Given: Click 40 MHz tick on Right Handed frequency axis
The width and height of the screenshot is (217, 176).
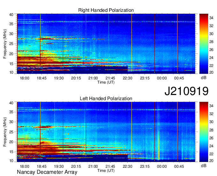Looking at the screenshot, I should [x=11, y=15].
